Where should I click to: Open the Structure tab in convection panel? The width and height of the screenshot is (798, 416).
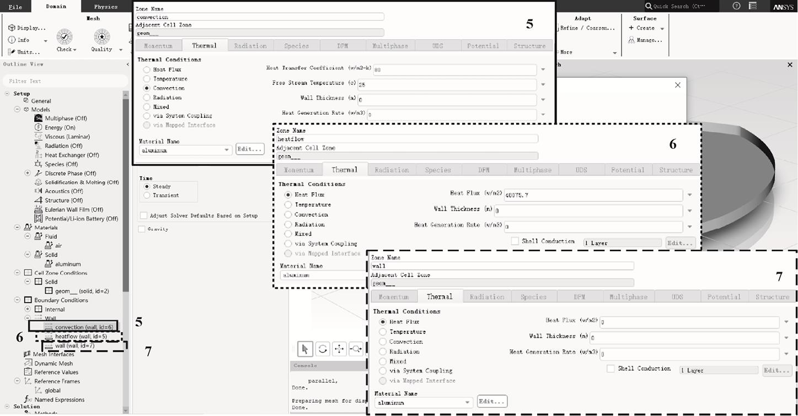[529, 46]
